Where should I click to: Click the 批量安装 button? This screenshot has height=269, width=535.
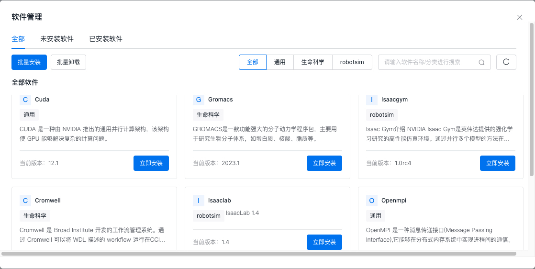pyautogui.click(x=29, y=62)
